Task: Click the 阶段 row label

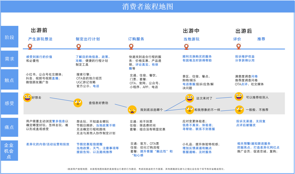Action: click(9, 37)
